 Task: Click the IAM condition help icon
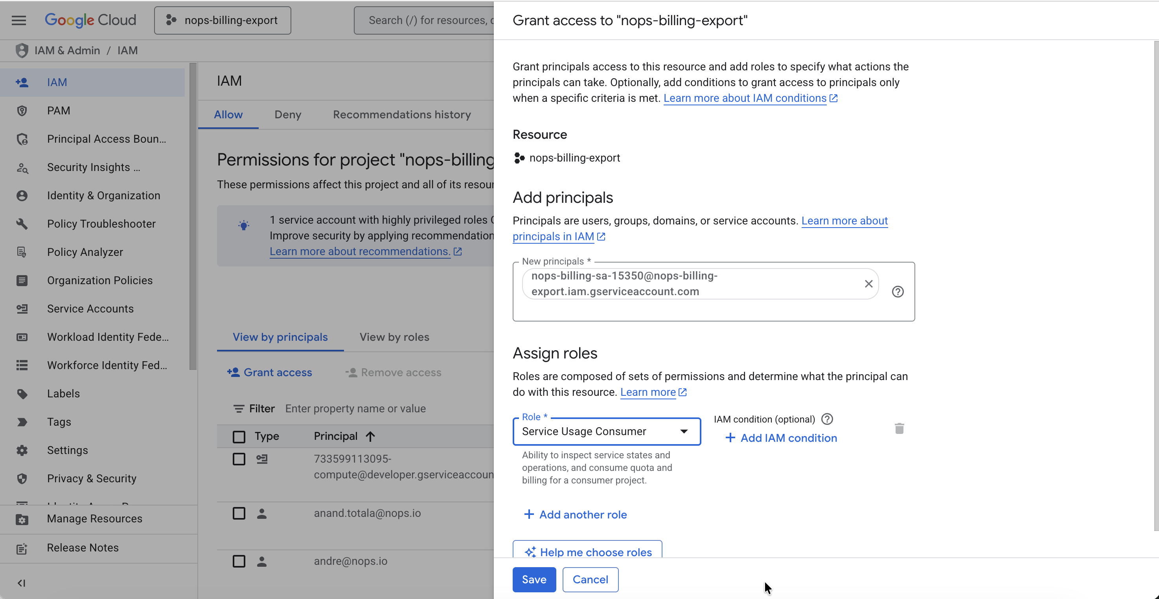828,419
